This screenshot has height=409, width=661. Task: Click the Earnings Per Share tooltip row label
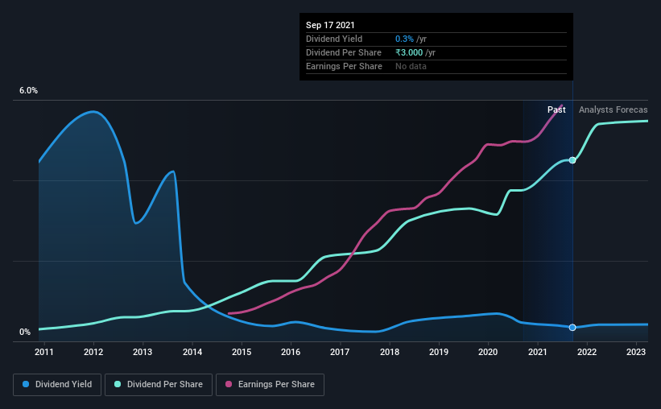point(344,66)
